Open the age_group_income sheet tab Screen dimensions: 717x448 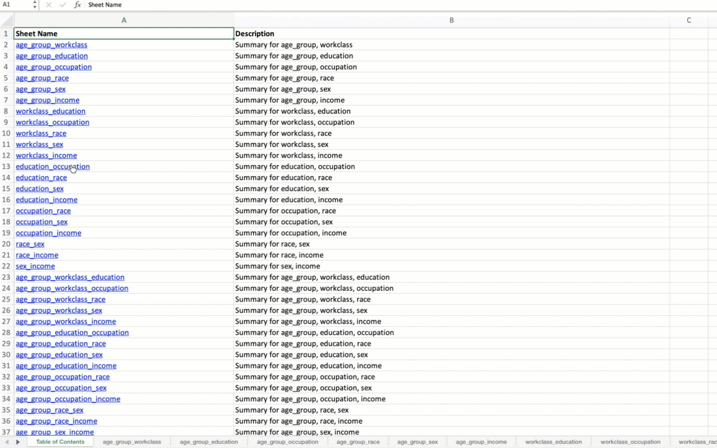tap(481, 442)
